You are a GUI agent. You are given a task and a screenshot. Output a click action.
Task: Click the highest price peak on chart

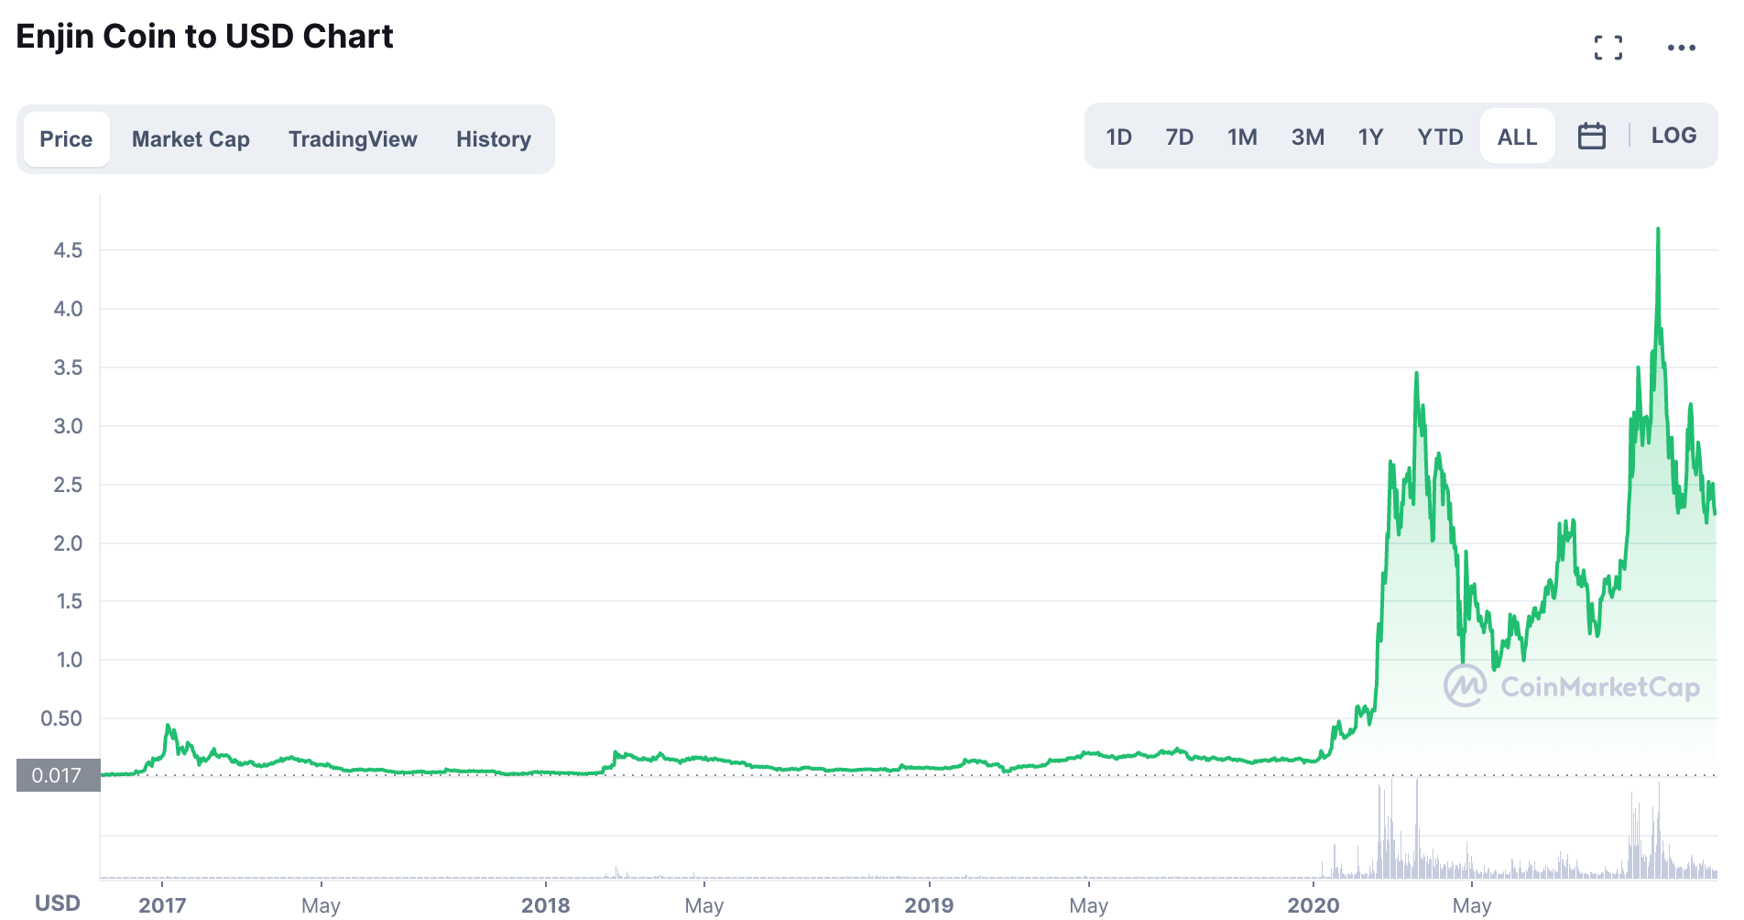tap(1657, 229)
